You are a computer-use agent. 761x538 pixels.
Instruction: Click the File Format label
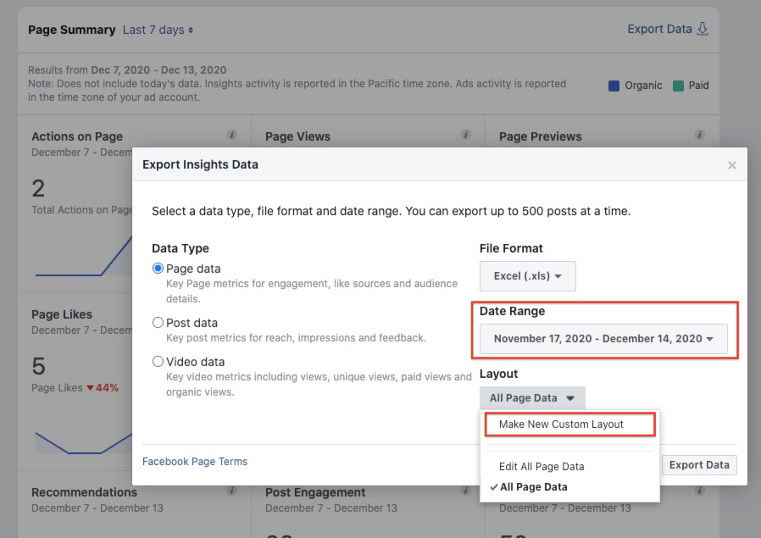coord(511,248)
